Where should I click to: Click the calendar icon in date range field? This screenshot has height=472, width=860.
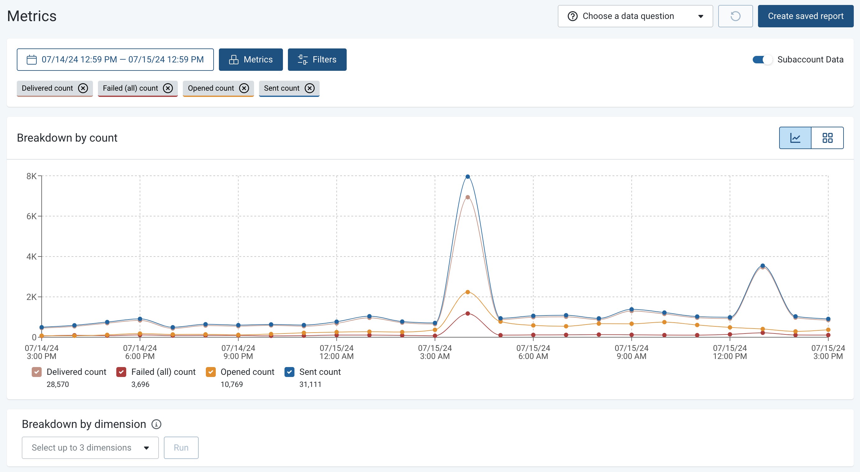[x=31, y=59]
